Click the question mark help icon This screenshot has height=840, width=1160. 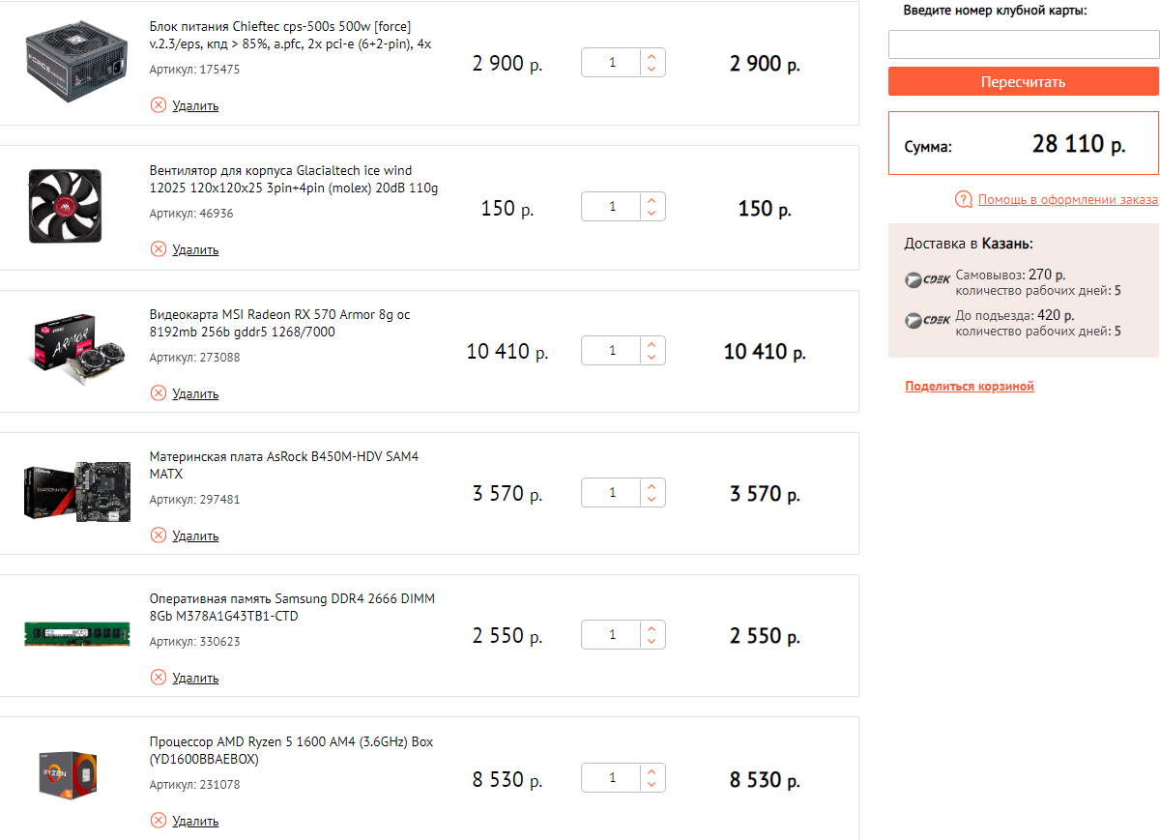[x=963, y=200]
